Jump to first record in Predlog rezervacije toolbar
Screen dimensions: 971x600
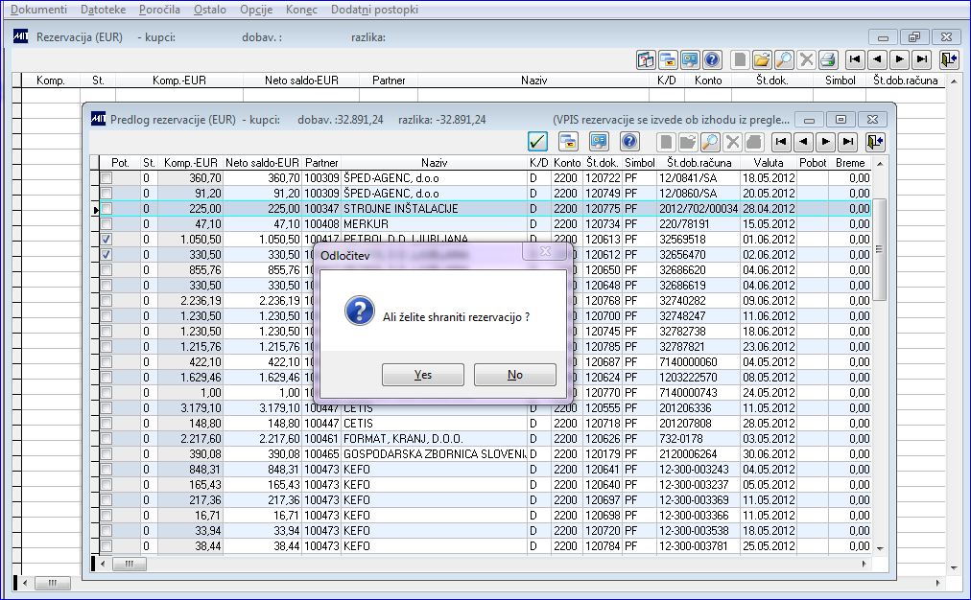coord(781,142)
